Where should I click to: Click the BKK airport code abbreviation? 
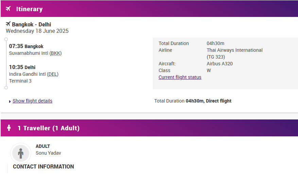[55, 53]
